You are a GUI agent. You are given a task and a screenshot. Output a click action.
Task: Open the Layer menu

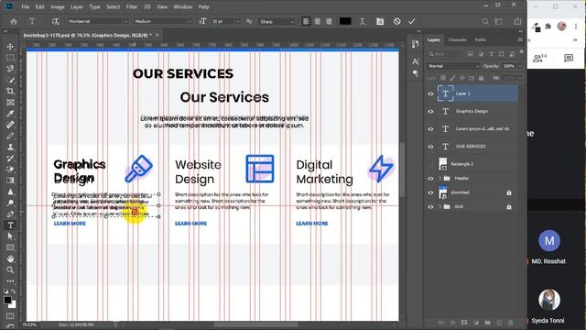(x=77, y=6)
